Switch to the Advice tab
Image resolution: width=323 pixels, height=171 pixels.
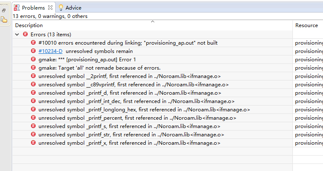point(73,8)
